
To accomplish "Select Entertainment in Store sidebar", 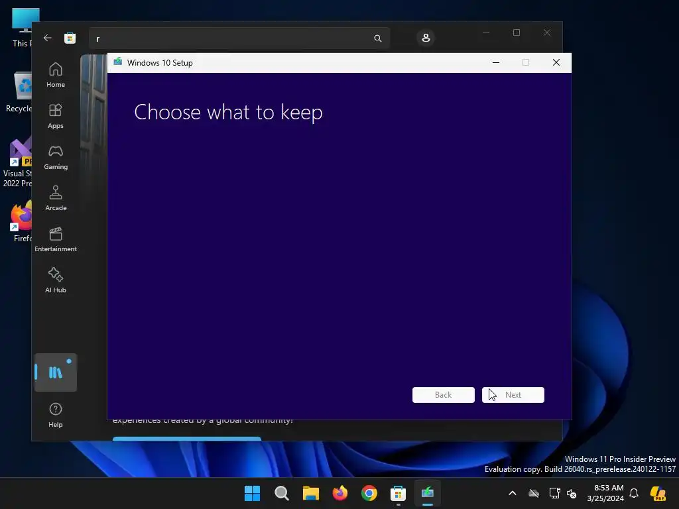I will coord(56,240).
